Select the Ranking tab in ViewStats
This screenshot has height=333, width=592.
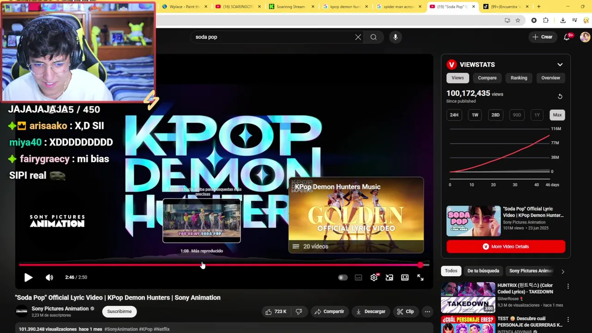pos(519,78)
